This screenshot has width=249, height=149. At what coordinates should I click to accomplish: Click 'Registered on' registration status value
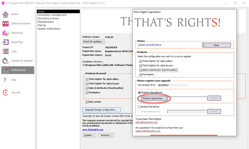[x=119, y=51]
